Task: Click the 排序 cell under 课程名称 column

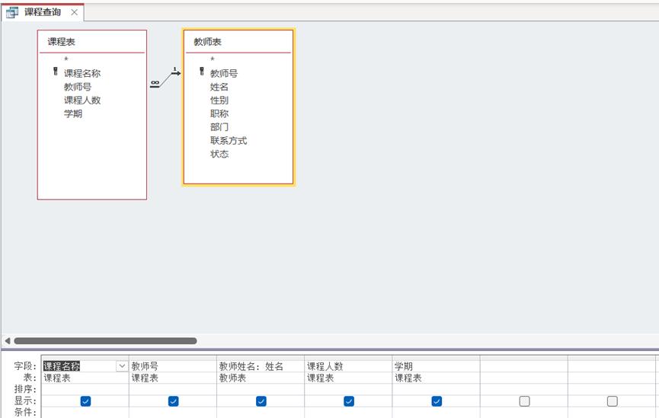Action: (x=85, y=389)
